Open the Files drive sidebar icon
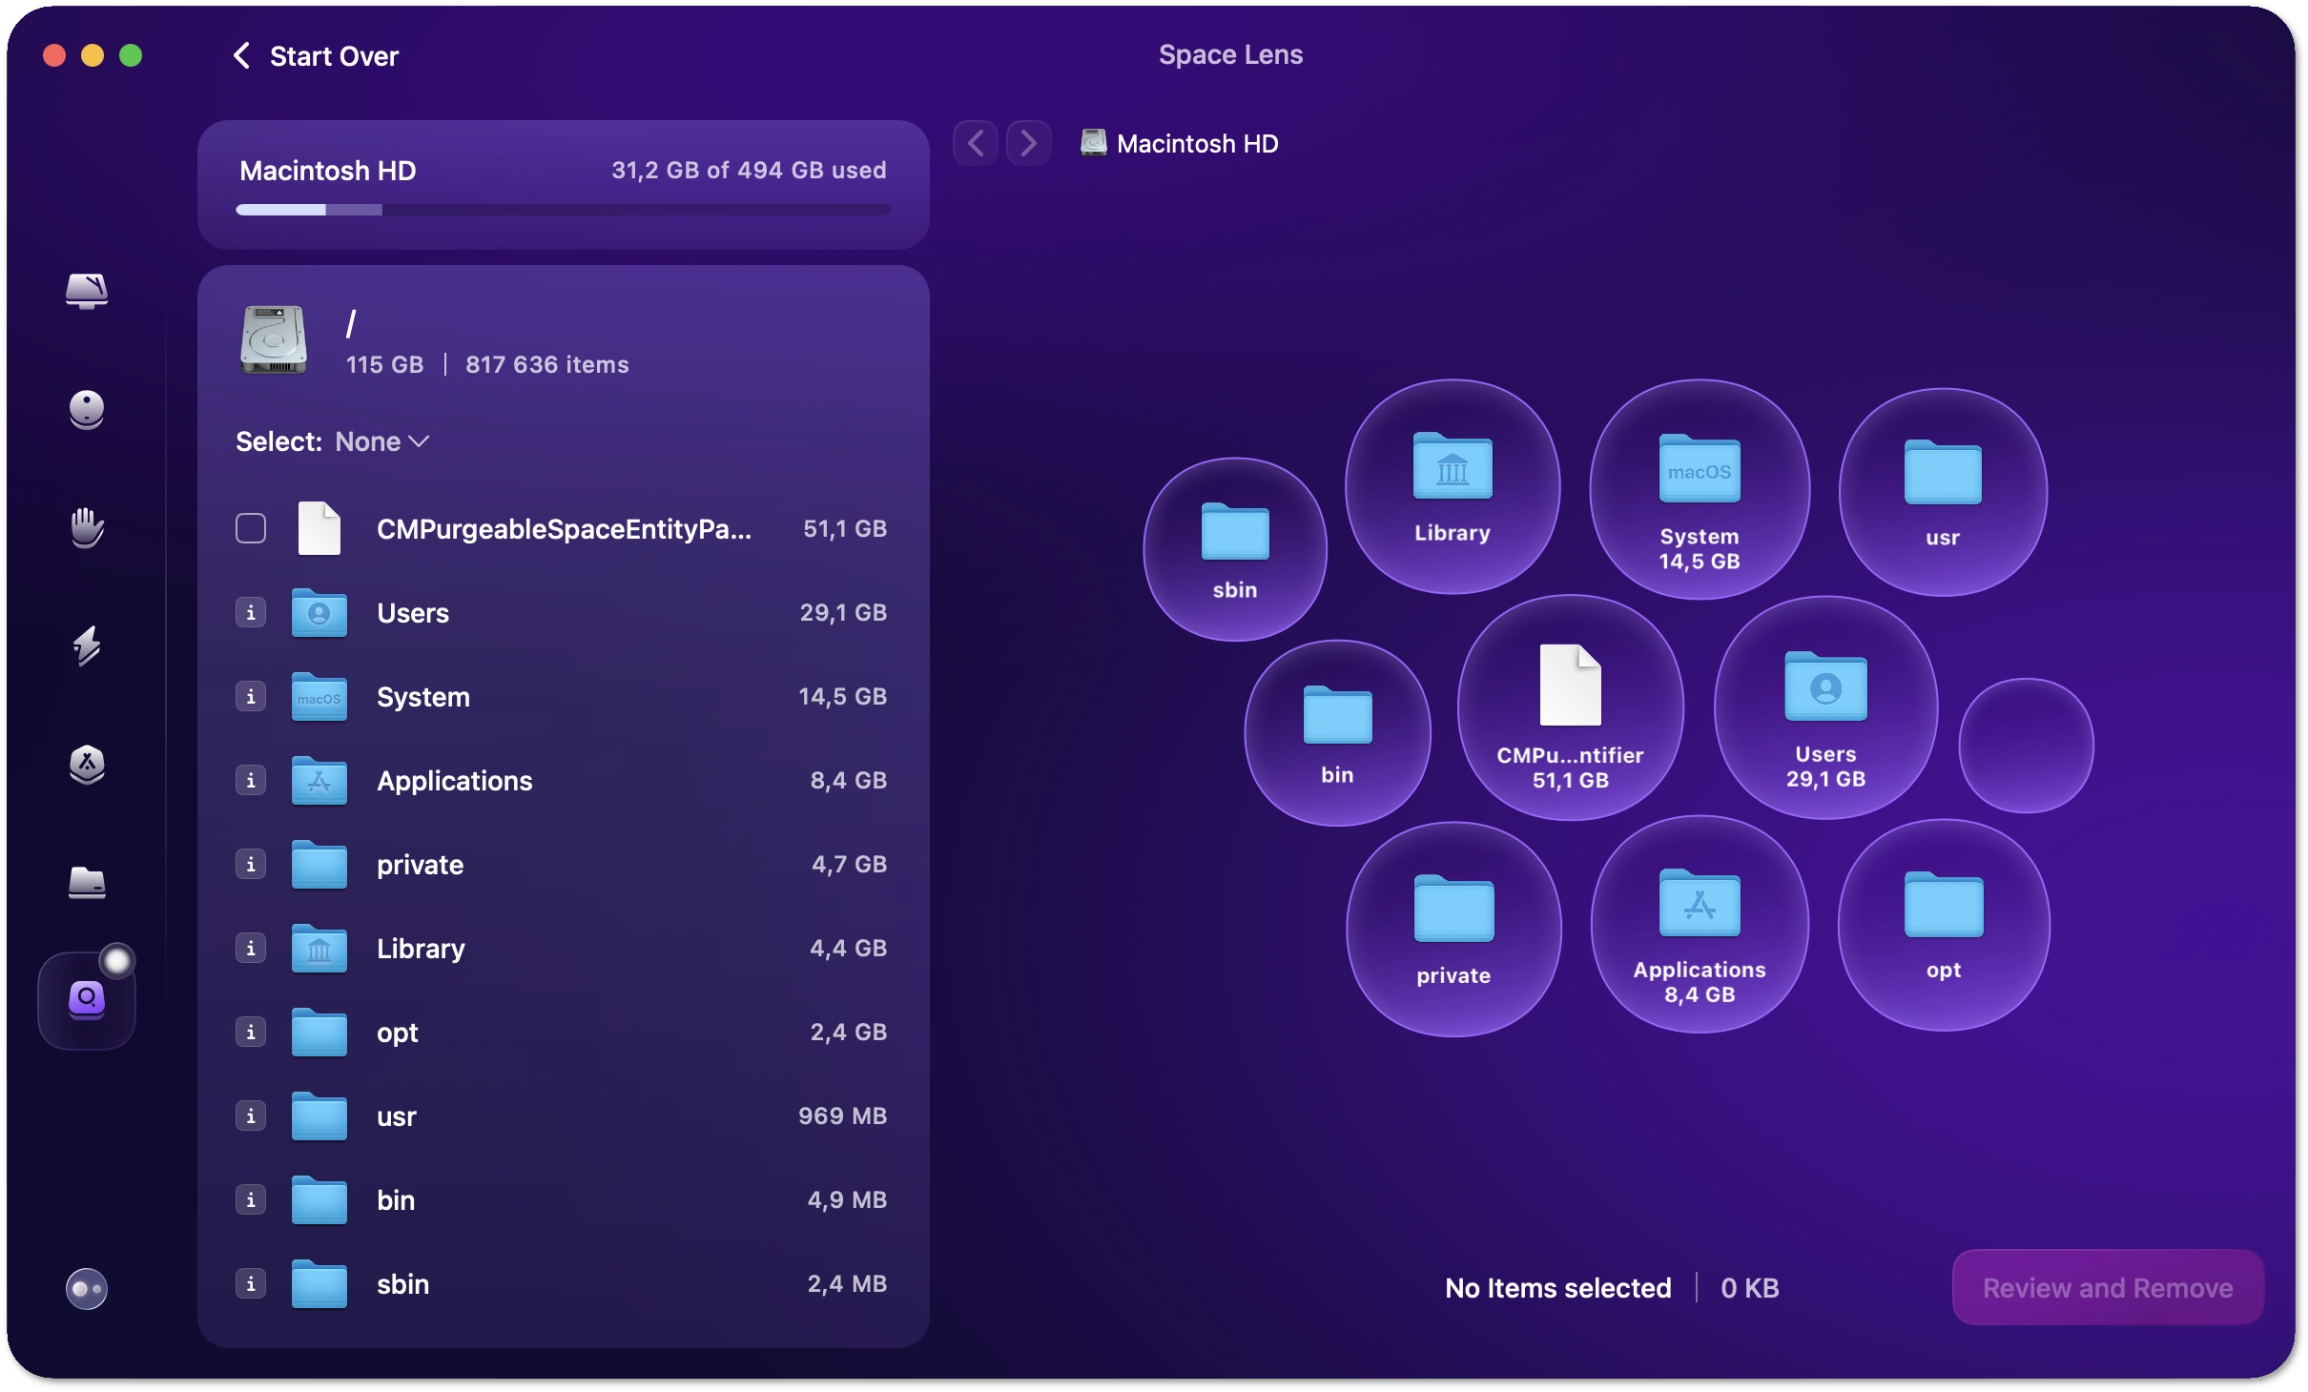2308x1392 pixels. tap(87, 882)
